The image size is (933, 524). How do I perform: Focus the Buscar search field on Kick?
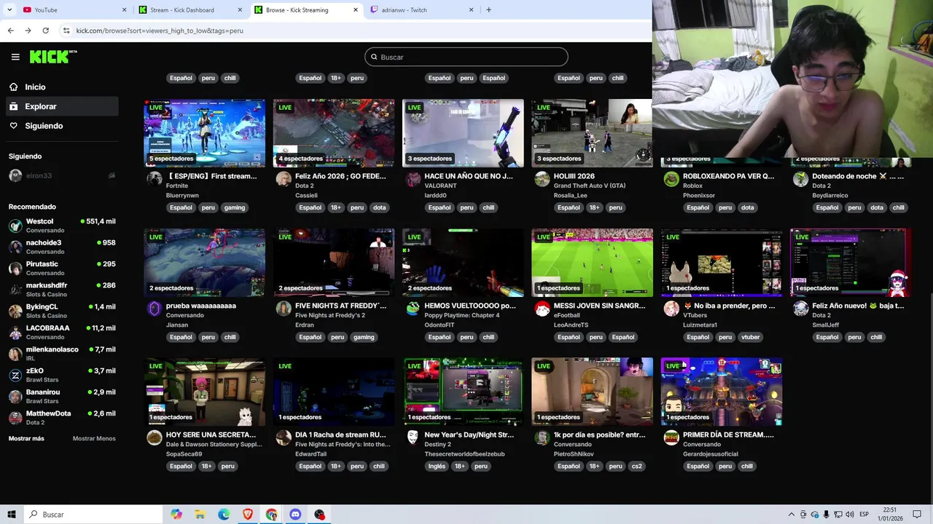pyautogui.click(x=466, y=57)
